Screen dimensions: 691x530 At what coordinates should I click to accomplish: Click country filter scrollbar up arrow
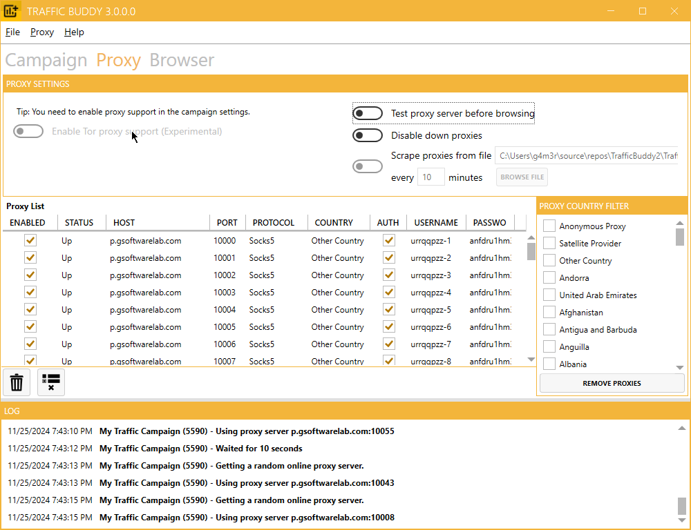click(x=679, y=223)
